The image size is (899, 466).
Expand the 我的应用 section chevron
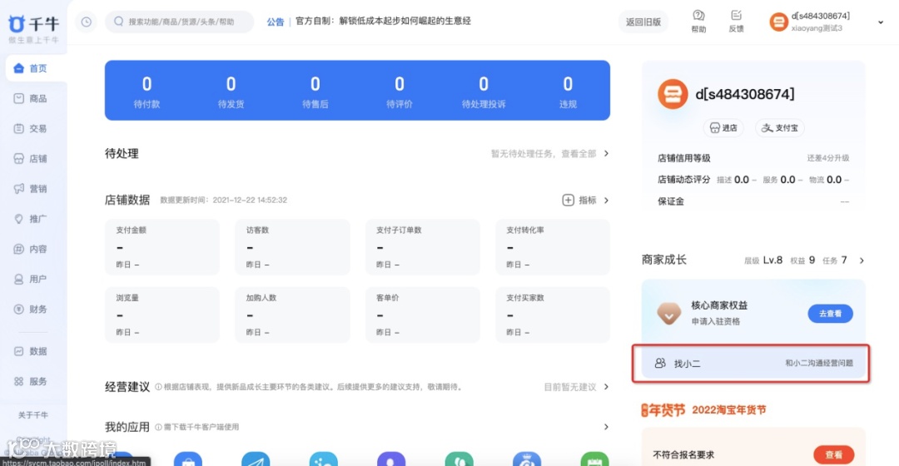point(606,427)
